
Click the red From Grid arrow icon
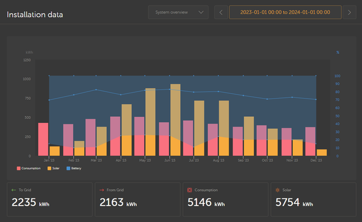coord(102,190)
